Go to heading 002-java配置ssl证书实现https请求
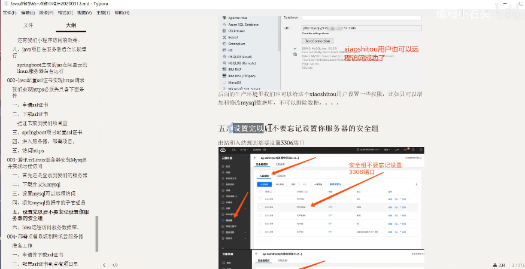 [x=46, y=81]
